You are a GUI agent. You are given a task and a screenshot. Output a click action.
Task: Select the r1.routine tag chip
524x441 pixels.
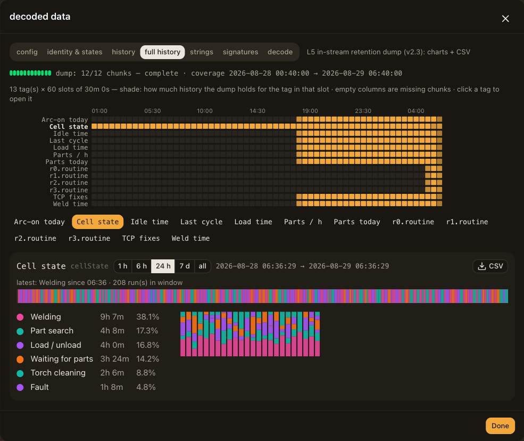tap(467, 222)
